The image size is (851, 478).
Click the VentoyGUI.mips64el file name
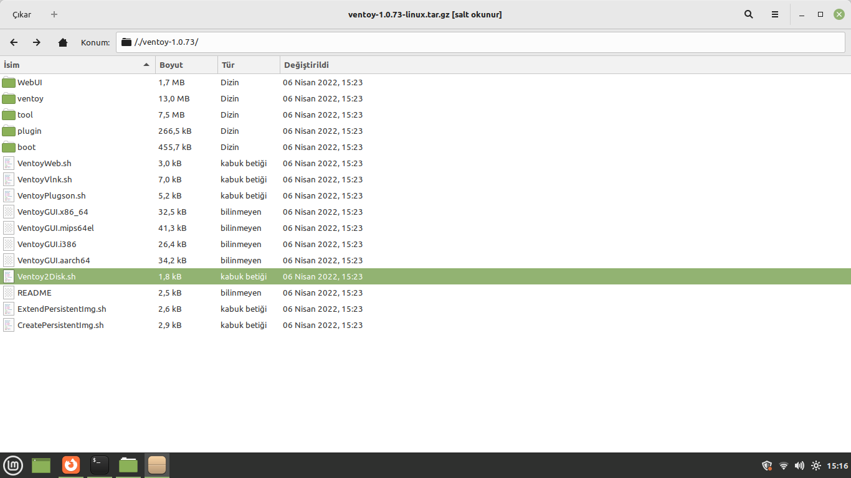pos(55,228)
